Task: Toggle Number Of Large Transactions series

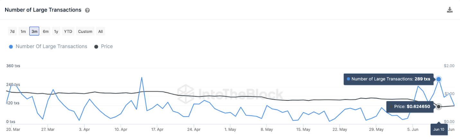Action: point(51,46)
